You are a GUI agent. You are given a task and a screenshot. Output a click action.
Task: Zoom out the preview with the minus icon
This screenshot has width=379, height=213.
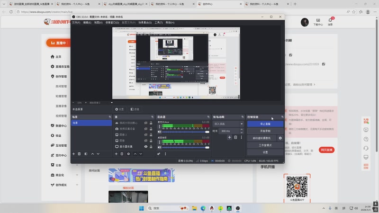point(73,103)
